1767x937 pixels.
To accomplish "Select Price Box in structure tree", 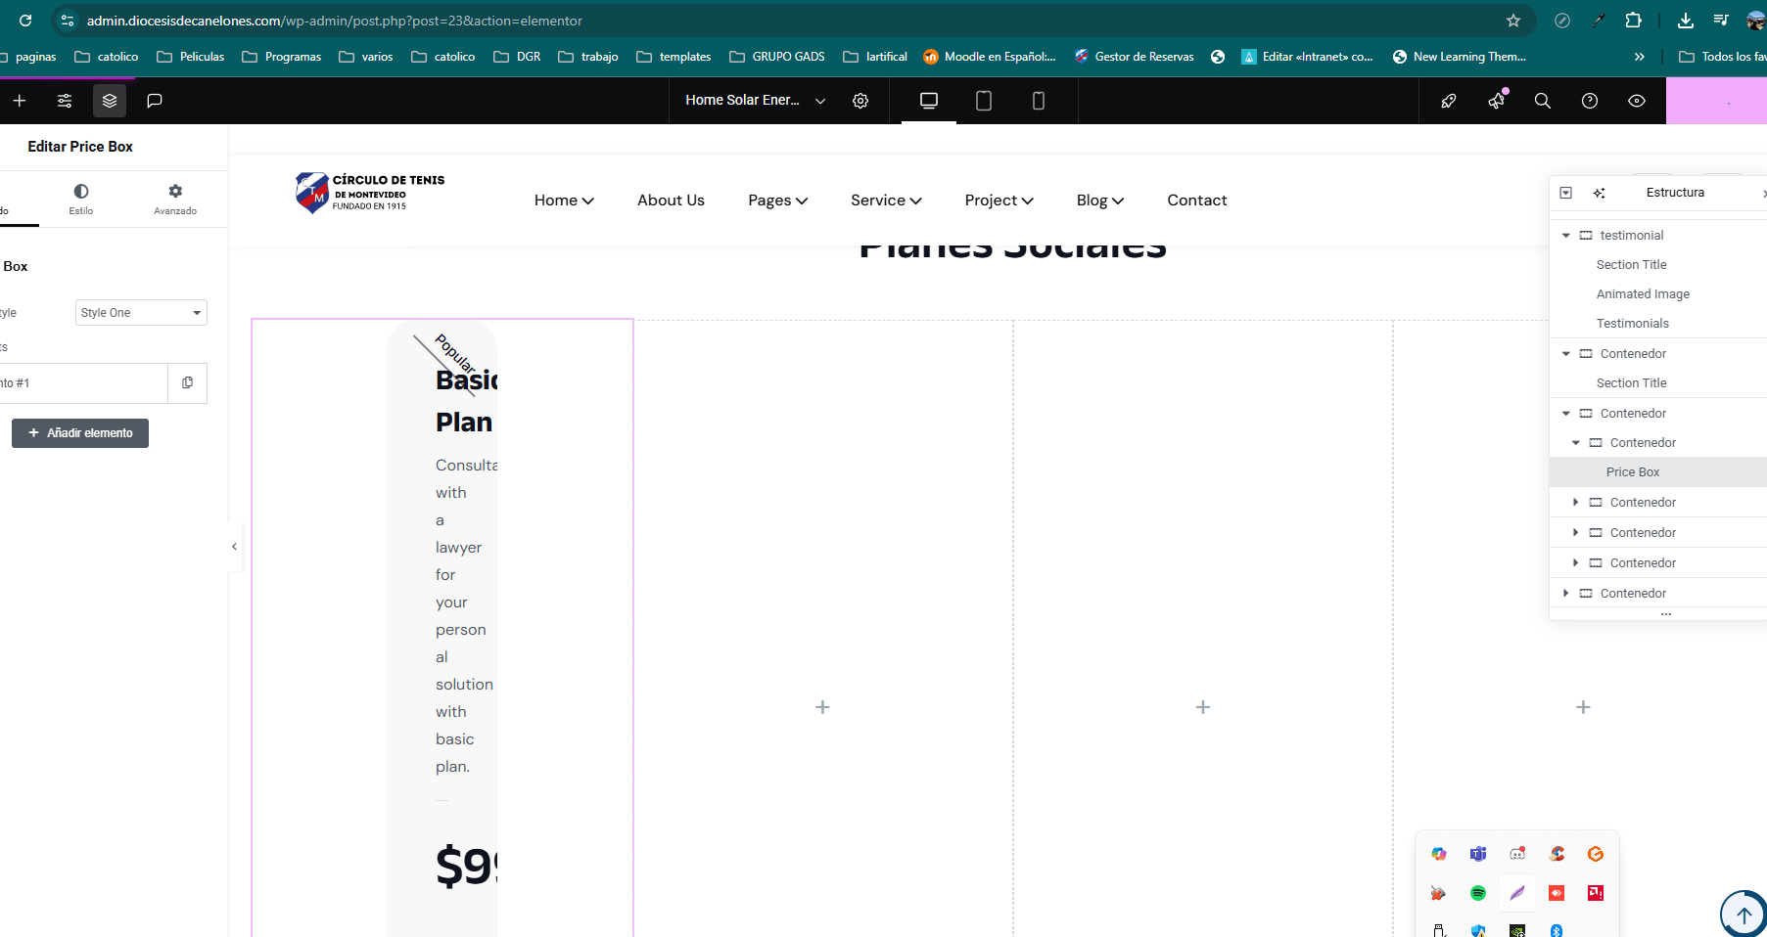I will (1633, 472).
